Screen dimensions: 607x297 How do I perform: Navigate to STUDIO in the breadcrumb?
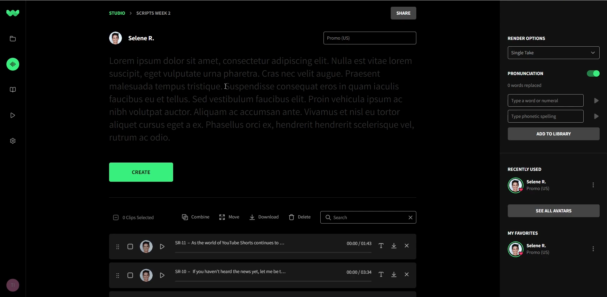[117, 13]
